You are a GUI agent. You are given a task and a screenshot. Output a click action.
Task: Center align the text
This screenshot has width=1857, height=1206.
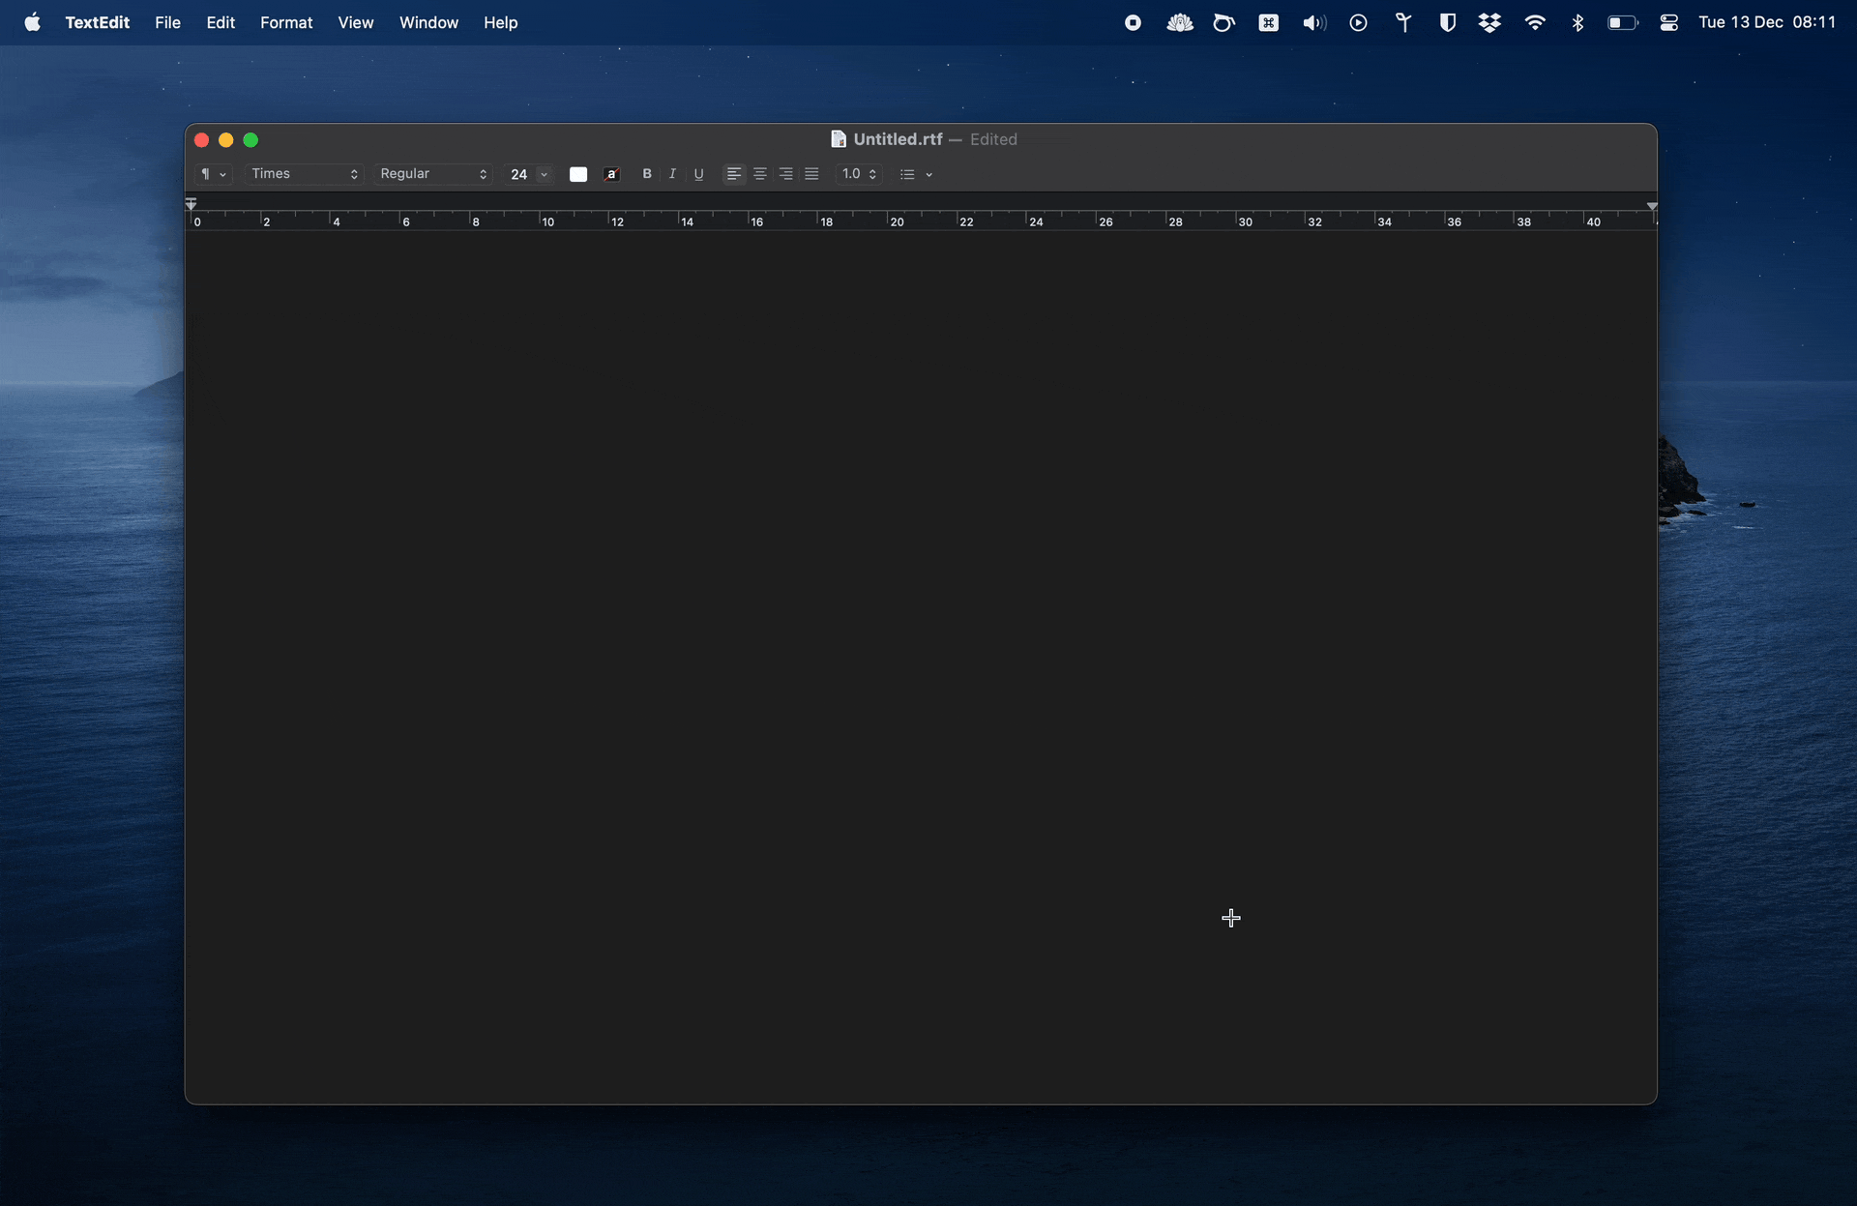pyautogui.click(x=760, y=174)
